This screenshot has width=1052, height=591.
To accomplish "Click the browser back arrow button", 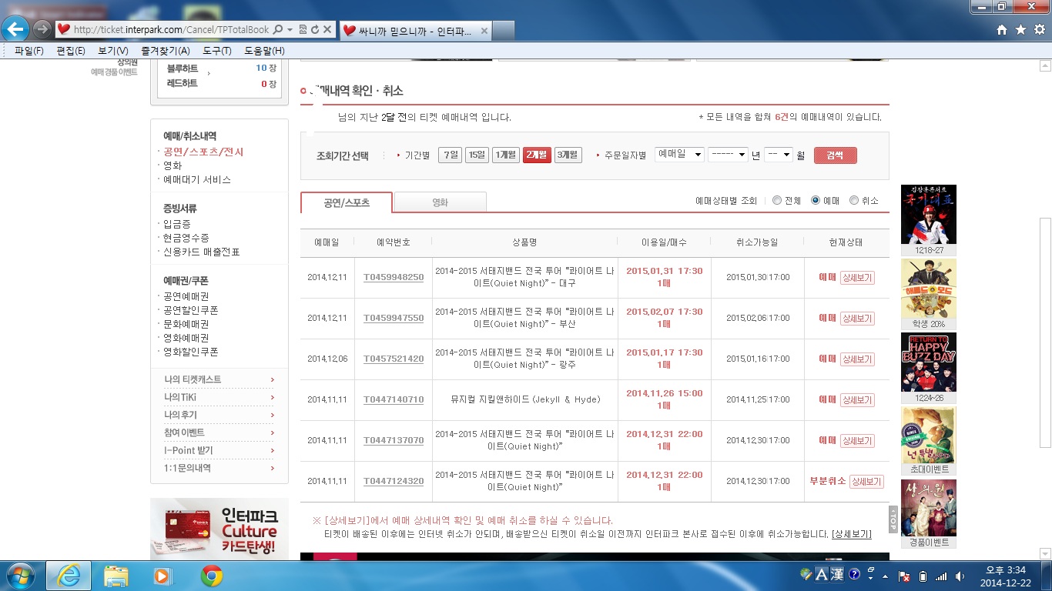I will click(x=15, y=29).
